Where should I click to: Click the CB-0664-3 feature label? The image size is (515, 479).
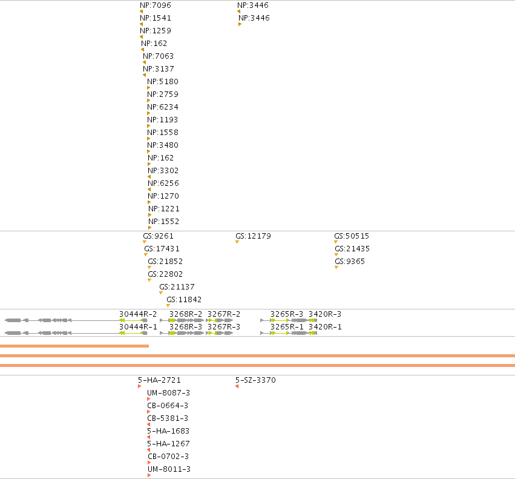tap(168, 406)
